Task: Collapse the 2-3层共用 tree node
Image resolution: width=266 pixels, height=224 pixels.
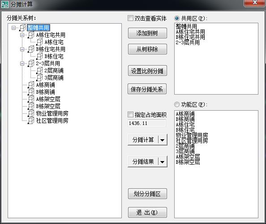Action: (22, 63)
